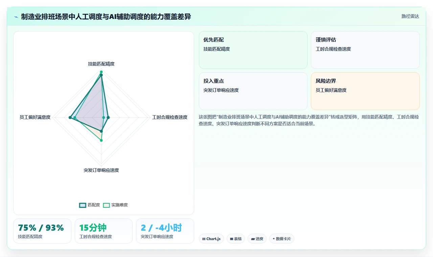This screenshot has width=433, height=257.
Task: Select the 员工偏好满意度 radar axis label
Action: click(35, 117)
